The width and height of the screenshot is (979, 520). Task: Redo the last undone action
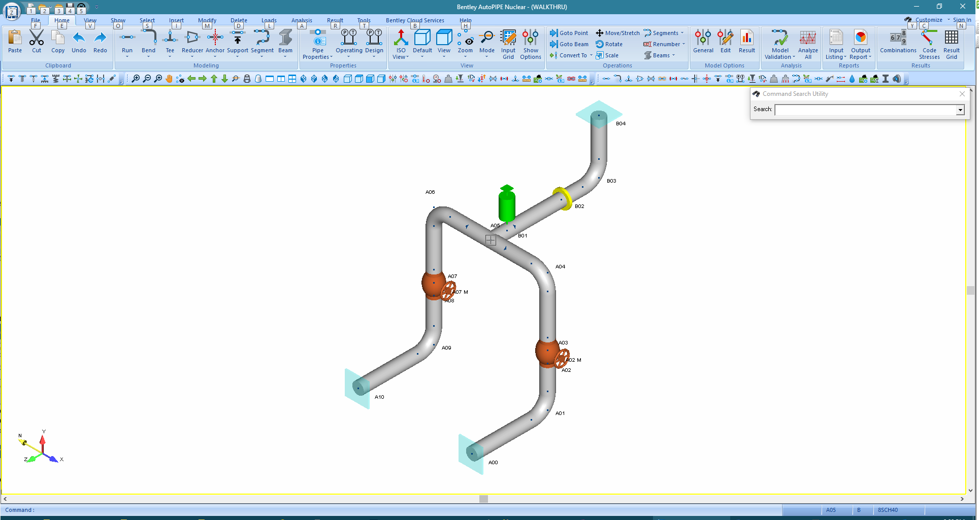click(100, 41)
